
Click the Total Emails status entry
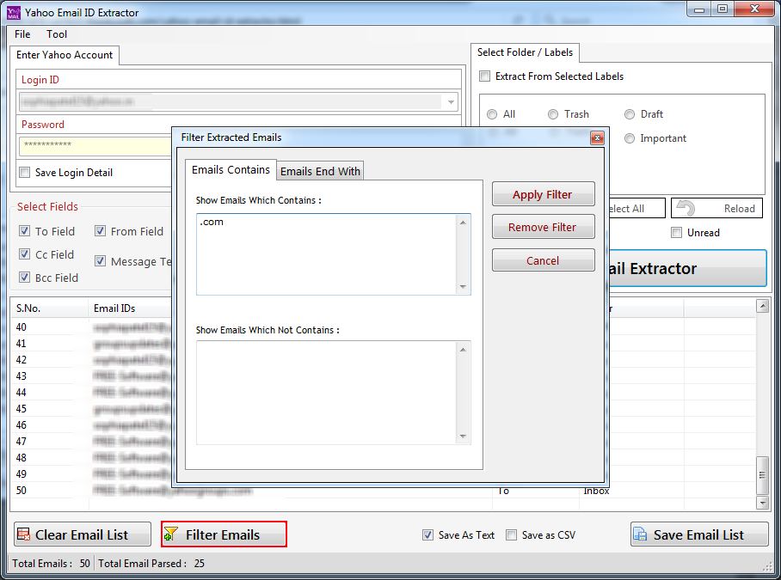click(51, 563)
